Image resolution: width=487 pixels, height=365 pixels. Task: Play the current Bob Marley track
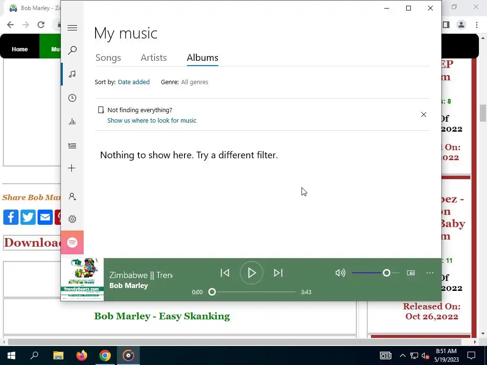252,273
